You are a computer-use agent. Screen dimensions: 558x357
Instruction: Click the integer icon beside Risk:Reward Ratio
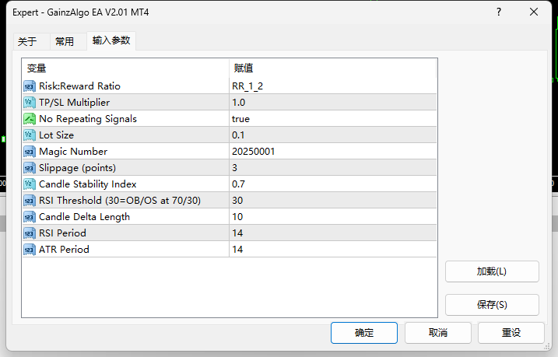tap(30, 86)
